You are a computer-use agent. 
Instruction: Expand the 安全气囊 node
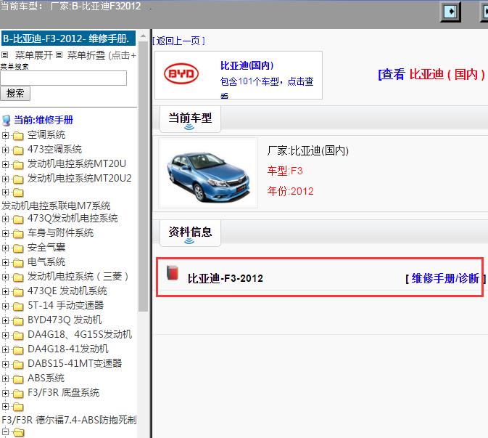click(5, 248)
